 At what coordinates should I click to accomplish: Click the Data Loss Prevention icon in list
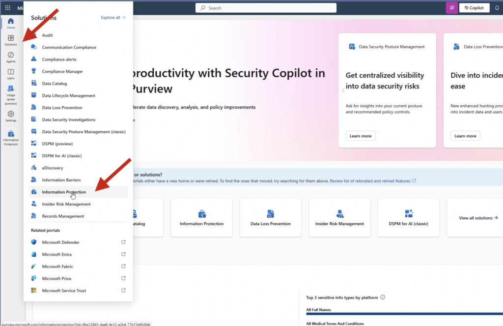tap(34, 107)
